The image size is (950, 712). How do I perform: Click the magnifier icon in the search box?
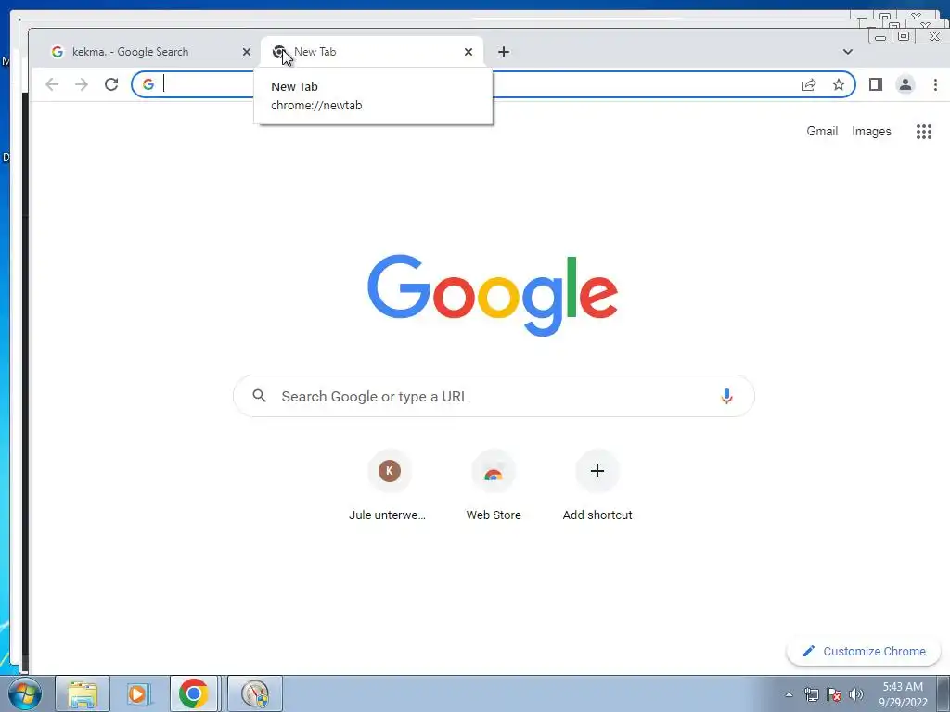pos(260,396)
